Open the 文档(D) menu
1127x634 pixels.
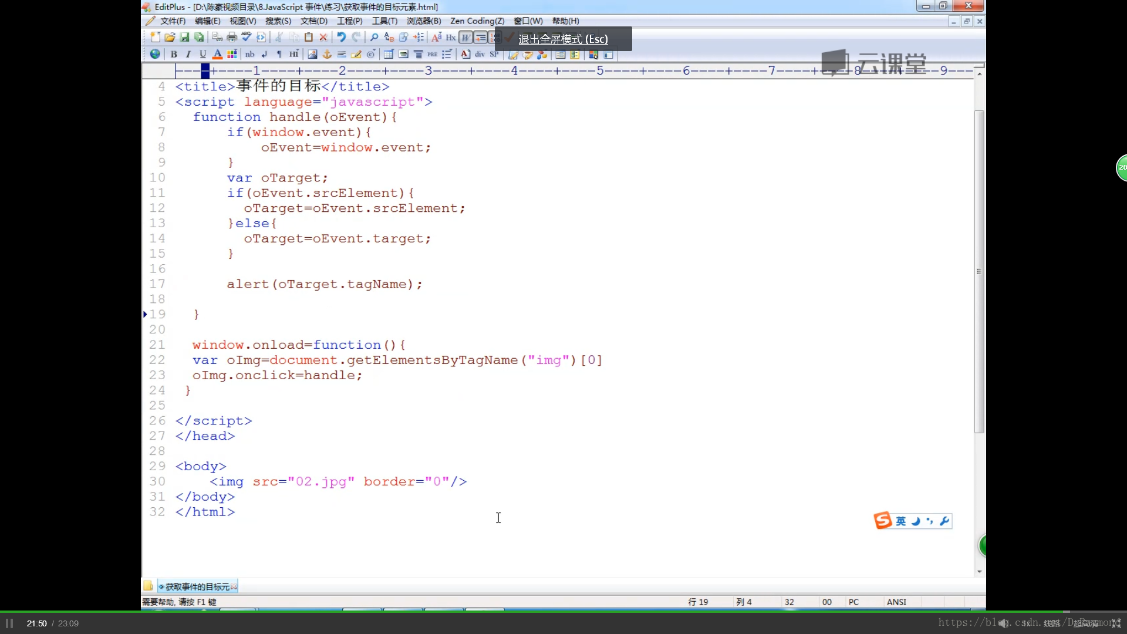314,21
